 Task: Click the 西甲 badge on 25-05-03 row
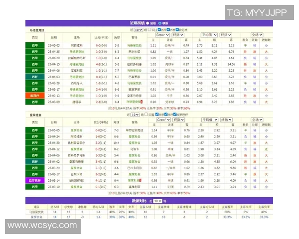pos(34,45)
